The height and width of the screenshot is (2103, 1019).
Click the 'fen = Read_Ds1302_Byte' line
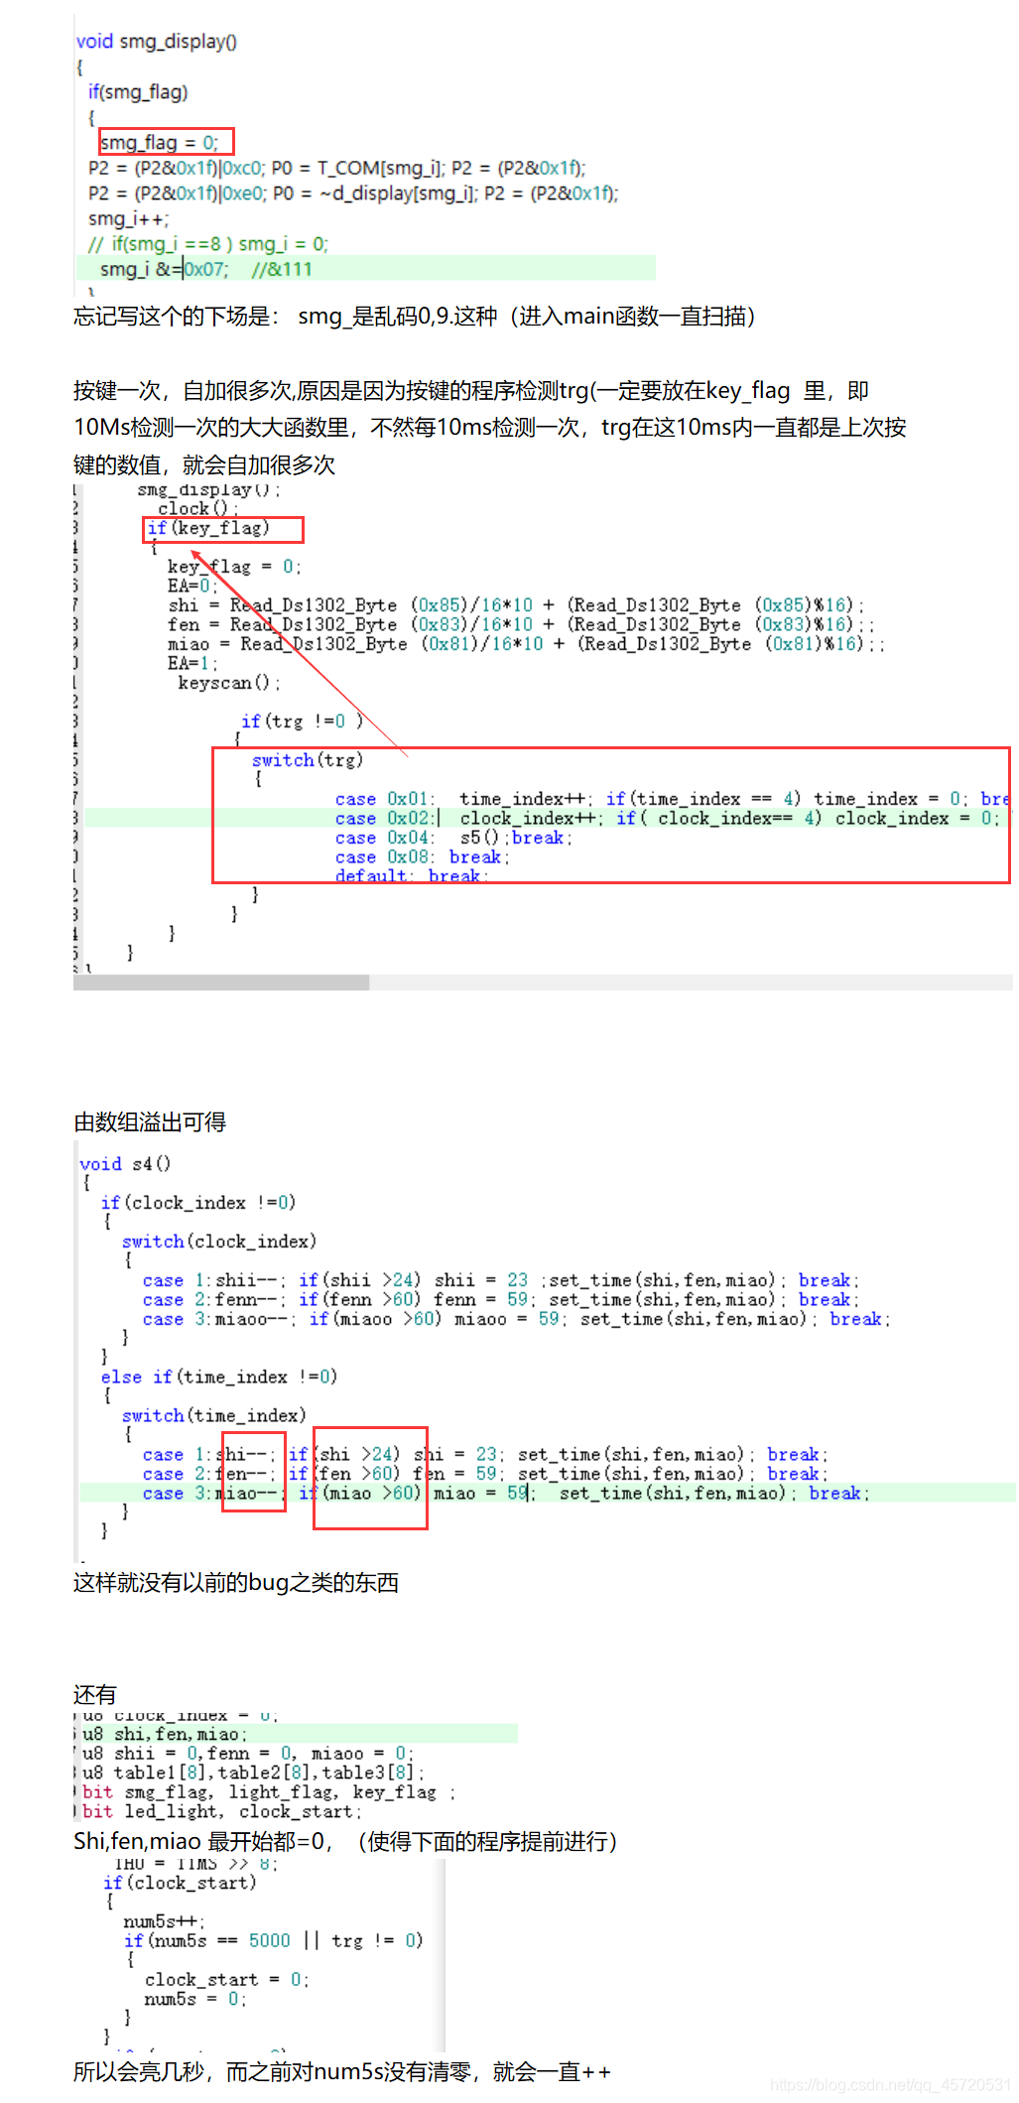pos(521,624)
